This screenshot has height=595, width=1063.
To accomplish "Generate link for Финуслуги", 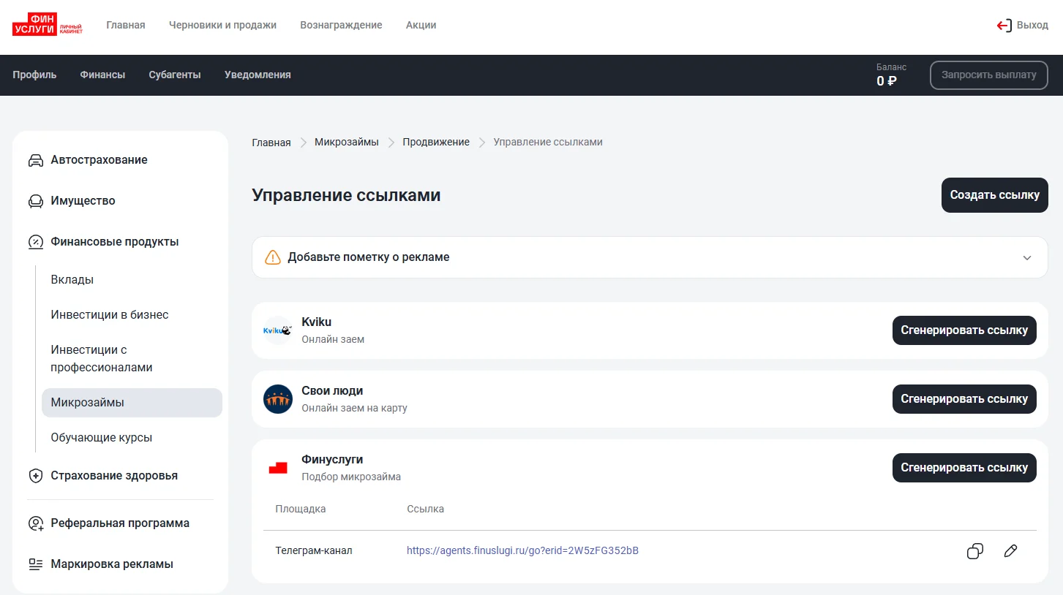I will tap(964, 468).
